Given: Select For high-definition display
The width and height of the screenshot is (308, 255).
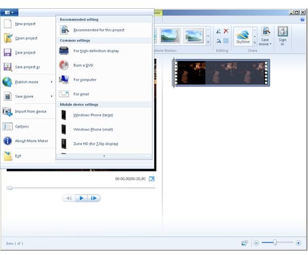Looking at the screenshot, I should [x=104, y=51].
